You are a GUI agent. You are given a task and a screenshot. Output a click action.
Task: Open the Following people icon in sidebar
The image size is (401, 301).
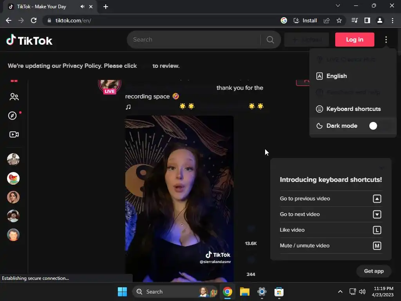[x=14, y=97]
